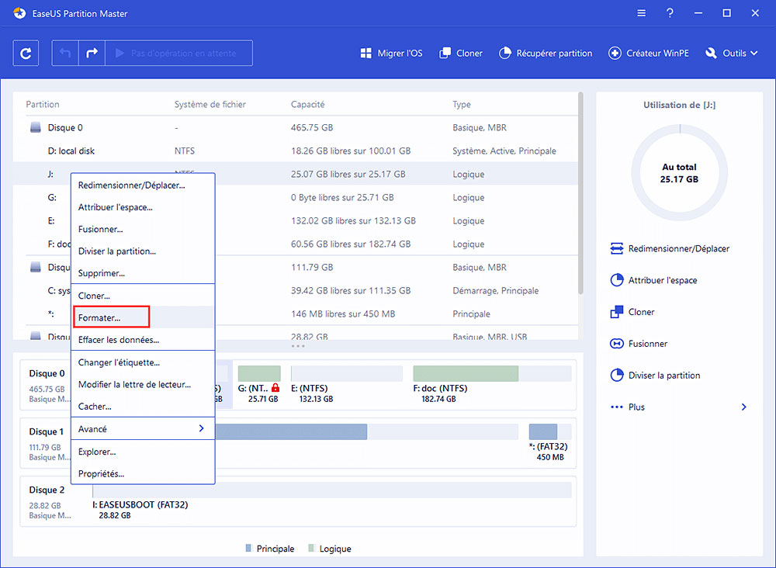Click the Disque 0 drive icon in list

coord(35,128)
